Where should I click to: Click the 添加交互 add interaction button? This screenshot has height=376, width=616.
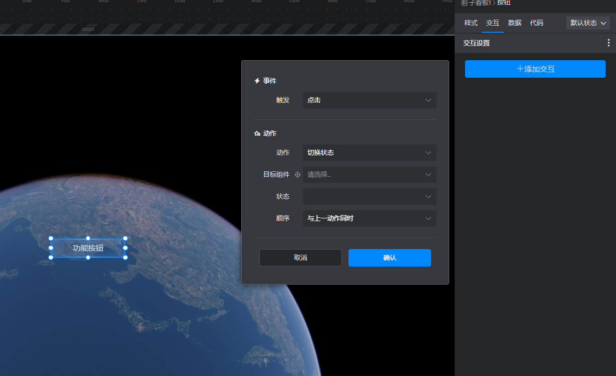[x=535, y=69]
